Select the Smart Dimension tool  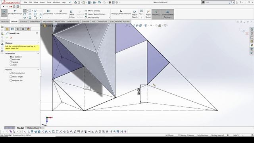point(15,12)
